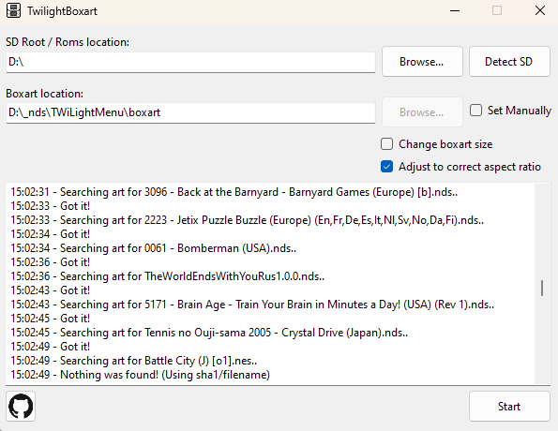Image resolution: width=558 pixels, height=431 pixels.
Task: Minimize the TwilightBoxart window
Action: 455,10
